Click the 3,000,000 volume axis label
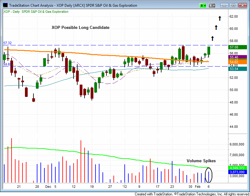 tap(237, 176)
